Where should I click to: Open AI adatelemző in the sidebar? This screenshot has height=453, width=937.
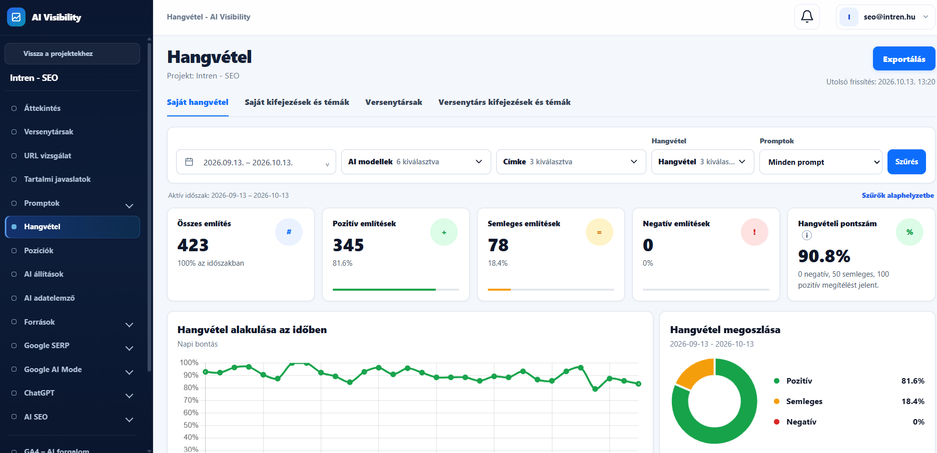[x=72, y=298]
